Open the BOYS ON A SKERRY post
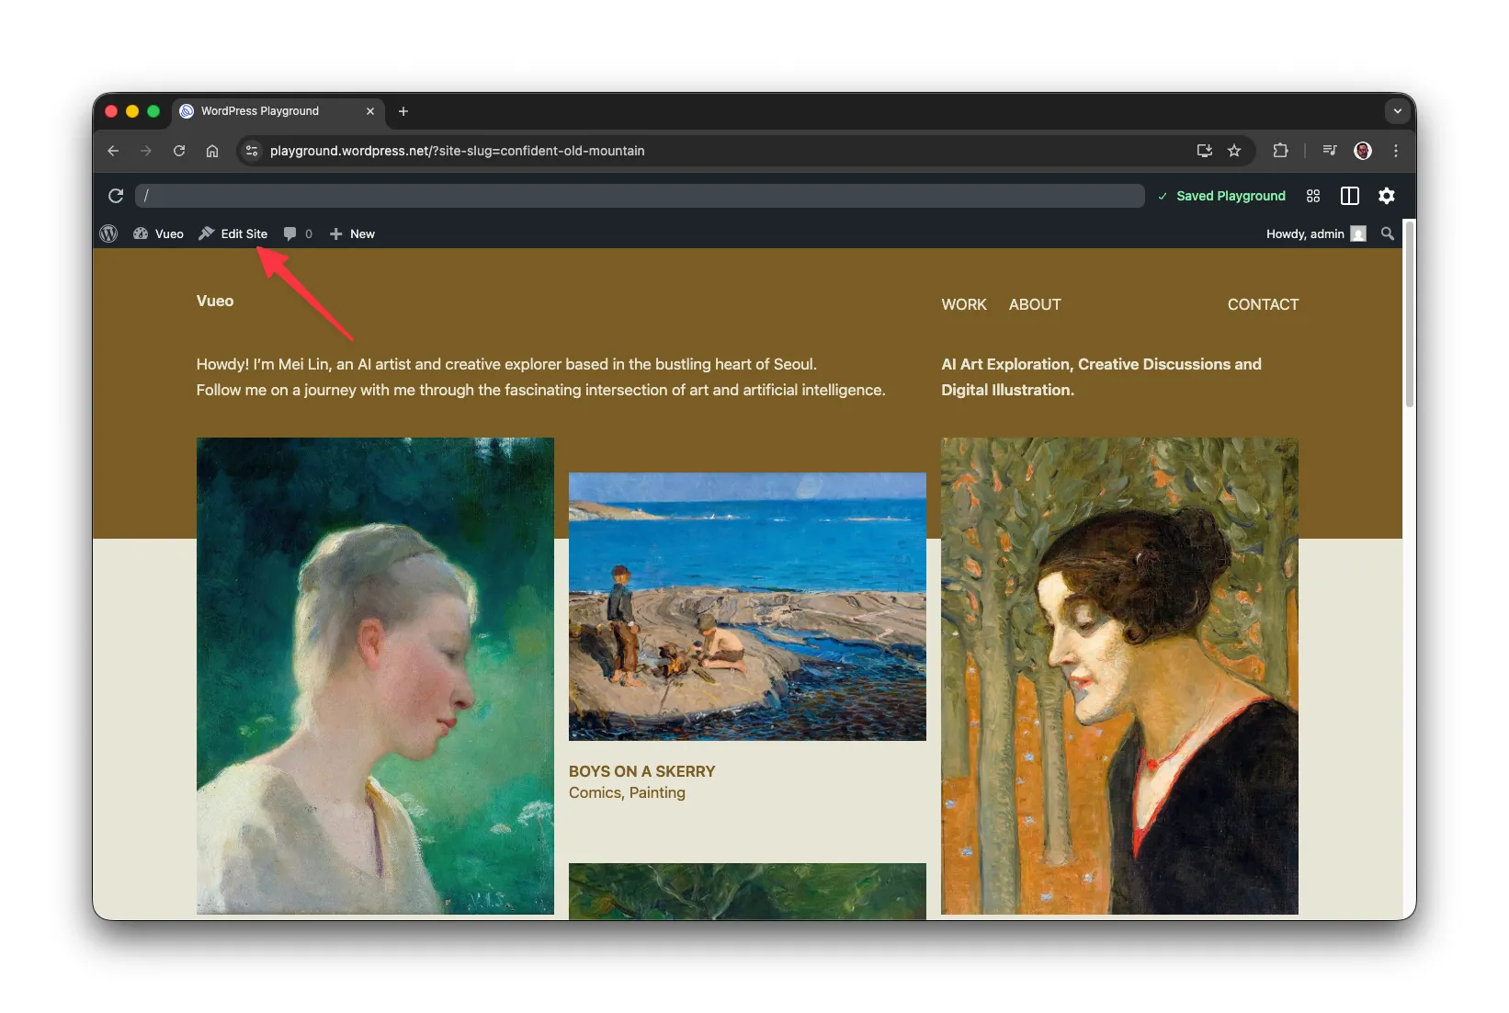Image resolution: width=1509 pixels, height=1013 pixels. coord(641,771)
